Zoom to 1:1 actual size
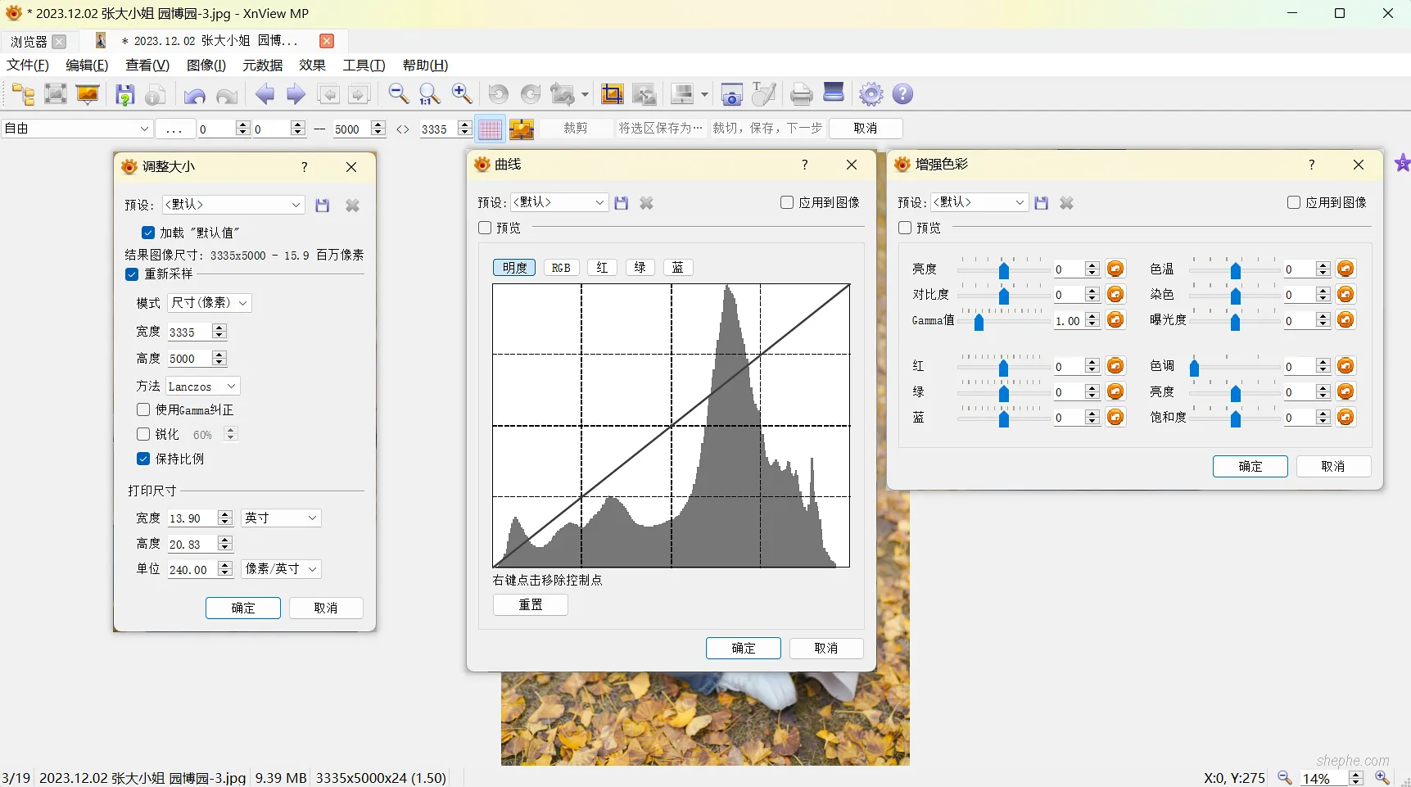This screenshot has height=787, width=1411. click(429, 94)
